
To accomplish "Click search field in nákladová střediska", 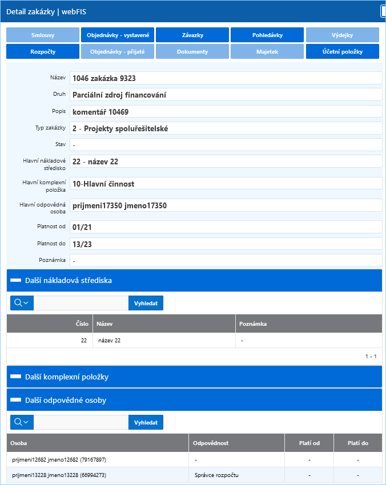I will [x=81, y=303].
